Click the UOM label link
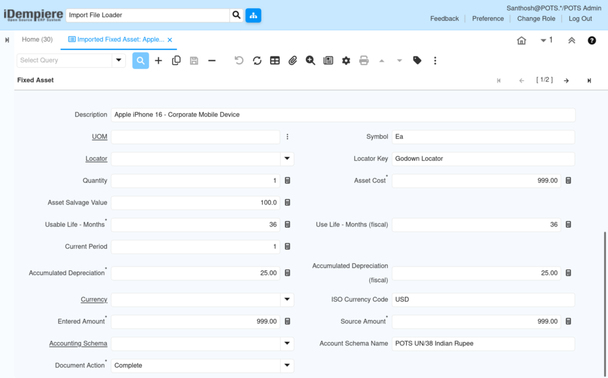Viewport: 608px width, 378px height. coord(100,137)
